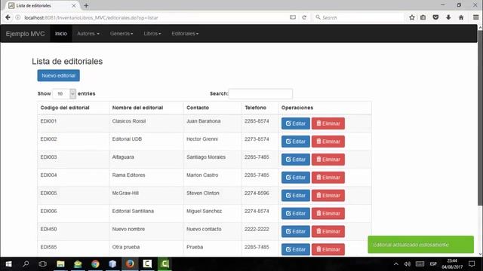Open the bookmarks library icon

pyautogui.click(x=423, y=17)
